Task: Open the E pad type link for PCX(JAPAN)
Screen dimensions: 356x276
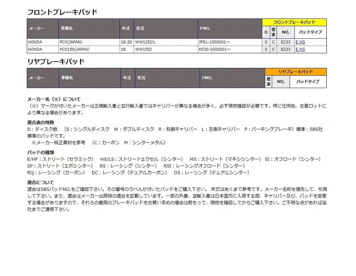Action: 297,42
